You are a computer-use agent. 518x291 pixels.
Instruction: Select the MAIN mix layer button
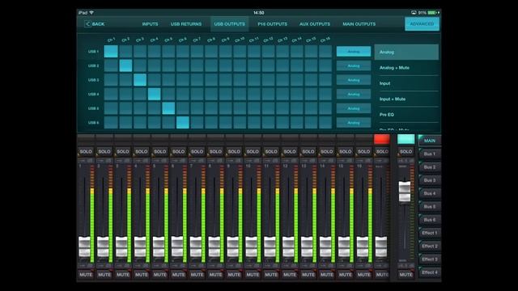pyautogui.click(x=430, y=141)
